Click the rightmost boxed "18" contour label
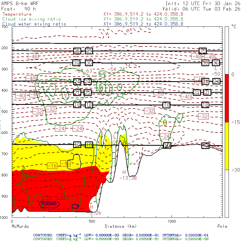This screenshot has width=242, height=242. [x=205, y=105]
